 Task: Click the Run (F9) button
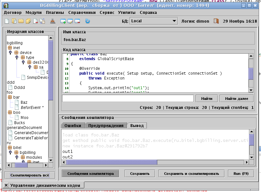(x=241, y=174)
